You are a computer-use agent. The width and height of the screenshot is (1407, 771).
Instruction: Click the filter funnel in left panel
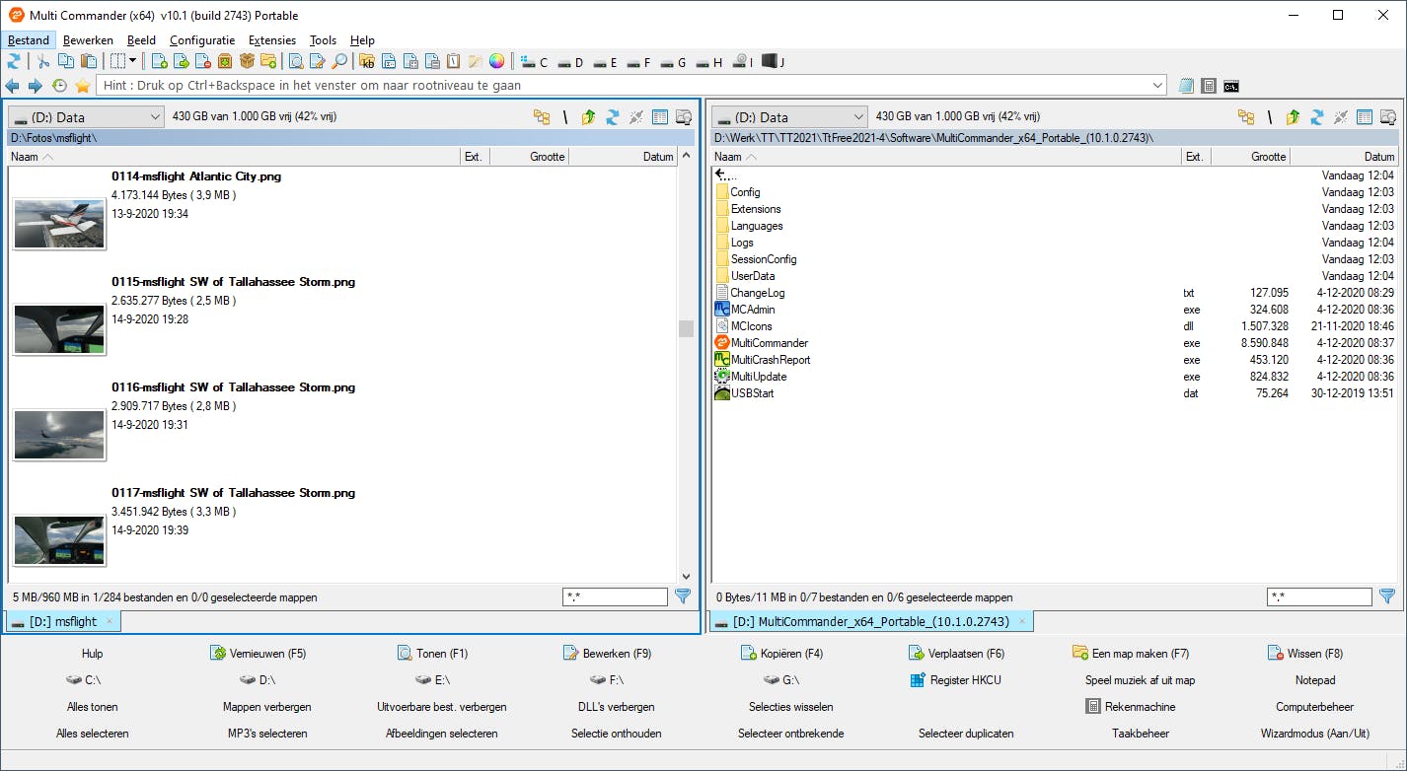[683, 596]
